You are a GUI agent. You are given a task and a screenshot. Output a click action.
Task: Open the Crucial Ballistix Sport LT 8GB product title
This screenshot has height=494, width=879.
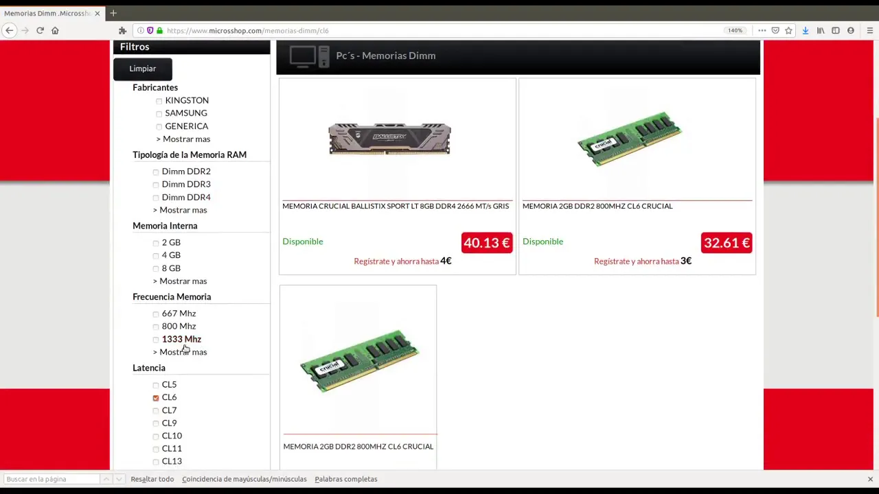[396, 206]
